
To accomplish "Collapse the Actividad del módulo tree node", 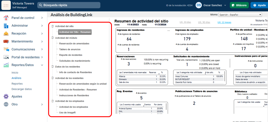I will point(53,38).
